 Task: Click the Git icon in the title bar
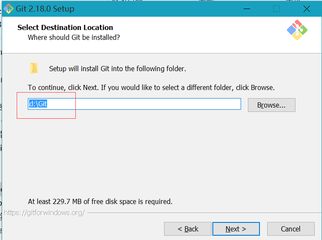(x=9, y=9)
